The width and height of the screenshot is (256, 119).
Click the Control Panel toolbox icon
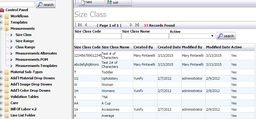2,10
